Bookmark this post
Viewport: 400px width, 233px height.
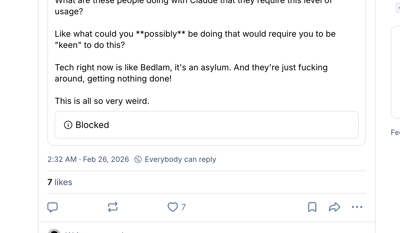[x=312, y=207]
